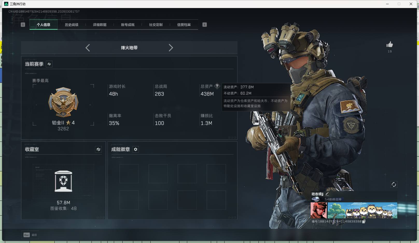Image resolution: width=419 pixels, height=243 pixels.
Task: Click the question mark beside 总资产
Action: point(217,86)
